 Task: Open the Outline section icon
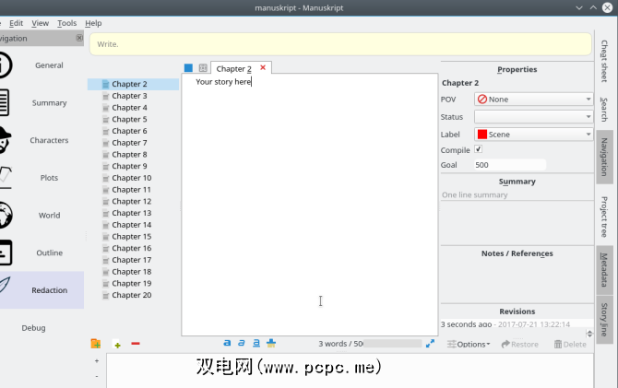pyautogui.click(x=6, y=253)
